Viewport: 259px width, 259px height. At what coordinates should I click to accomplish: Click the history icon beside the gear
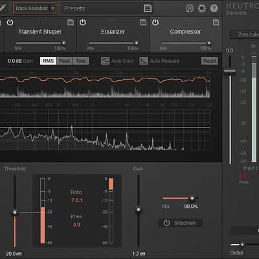pyautogui.click(x=190, y=8)
